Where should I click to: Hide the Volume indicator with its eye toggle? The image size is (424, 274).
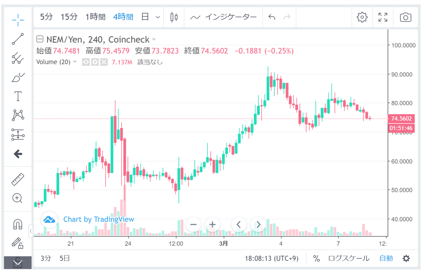point(86,62)
